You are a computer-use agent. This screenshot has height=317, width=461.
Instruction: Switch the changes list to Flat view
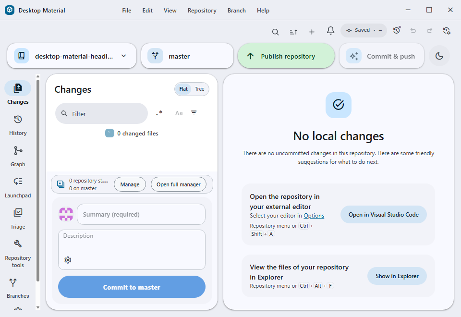point(183,89)
